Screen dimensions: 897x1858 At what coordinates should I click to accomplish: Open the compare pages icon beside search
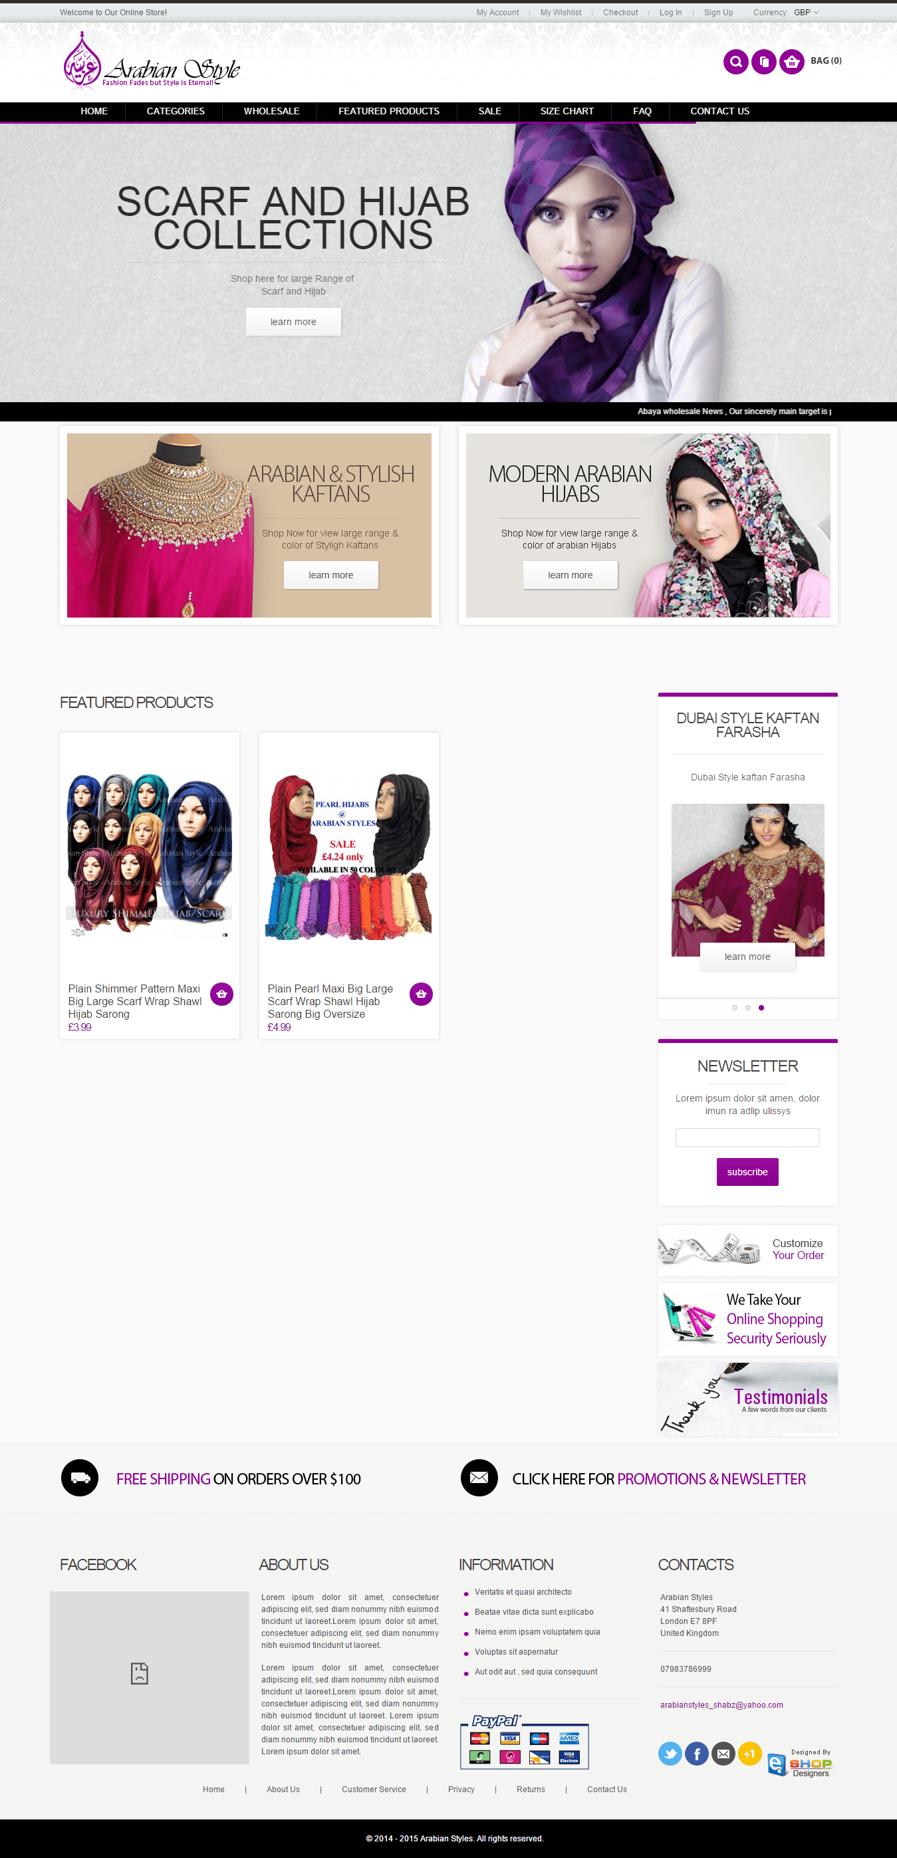click(x=763, y=61)
